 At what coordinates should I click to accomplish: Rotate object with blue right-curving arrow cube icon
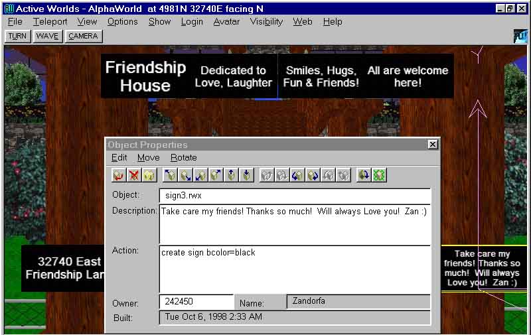point(313,175)
